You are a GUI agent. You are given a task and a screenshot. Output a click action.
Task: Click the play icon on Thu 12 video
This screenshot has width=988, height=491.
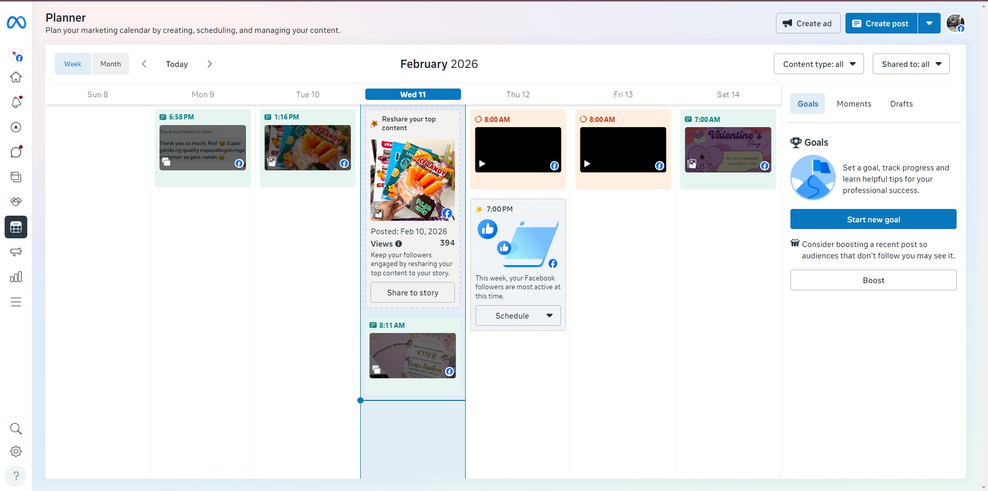tap(482, 164)
